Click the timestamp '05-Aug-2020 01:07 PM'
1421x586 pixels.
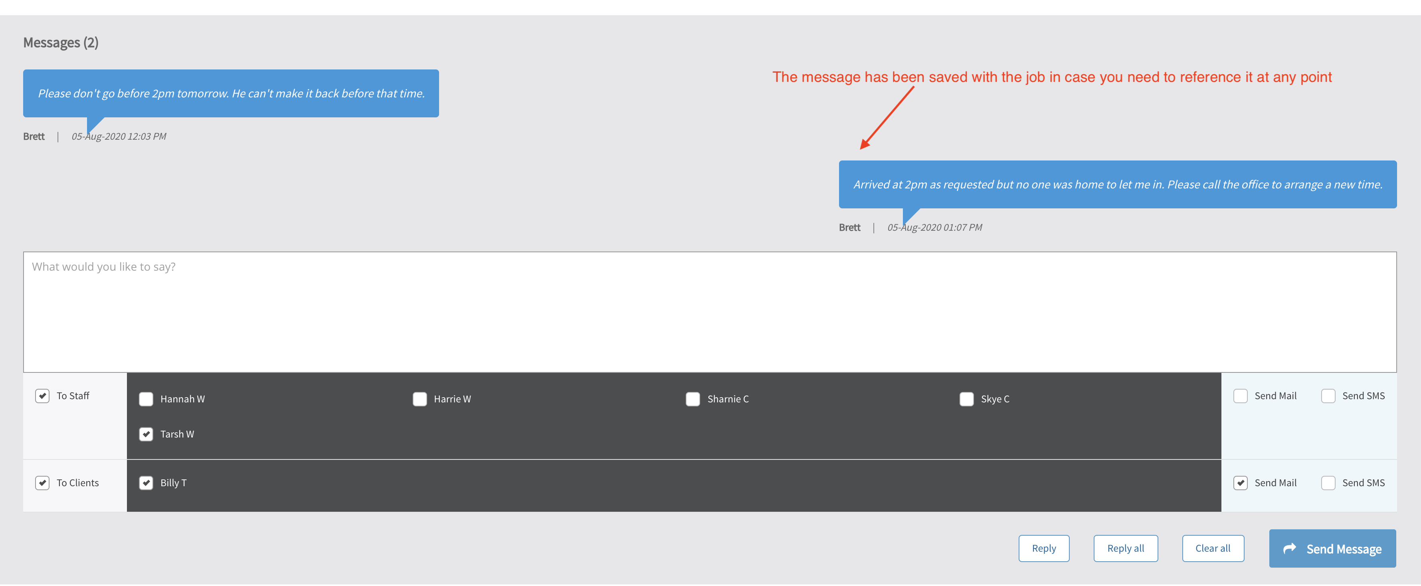(x=934, y=228)
